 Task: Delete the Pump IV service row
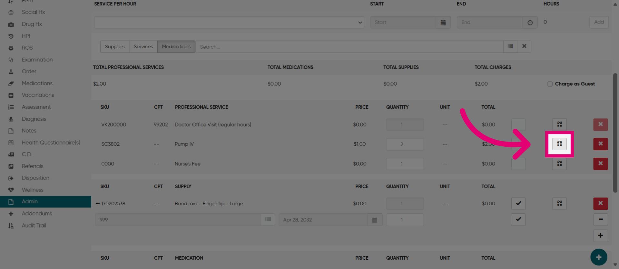[601, 144]
